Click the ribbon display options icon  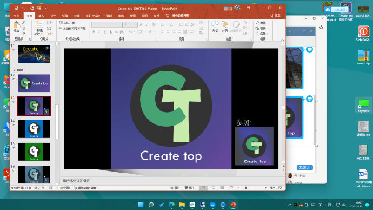(248, 8)
